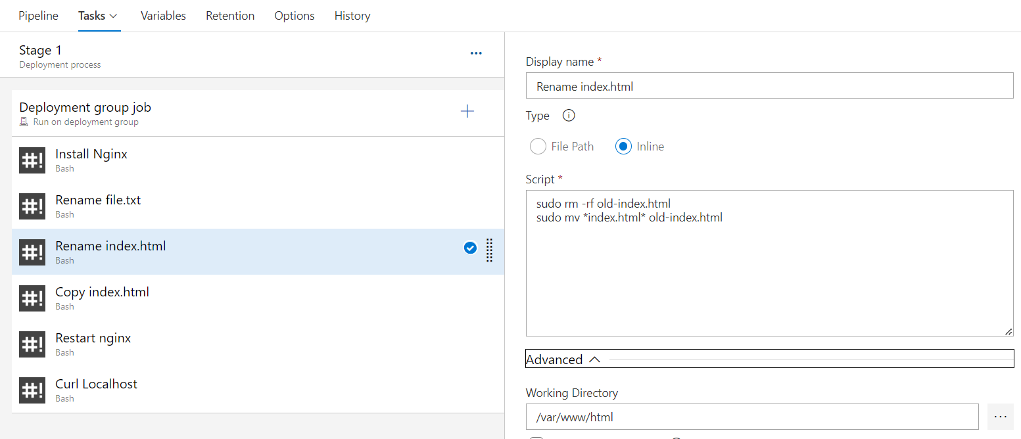
Task: Add a task with the plus icon
Action: tap(467, 112)
